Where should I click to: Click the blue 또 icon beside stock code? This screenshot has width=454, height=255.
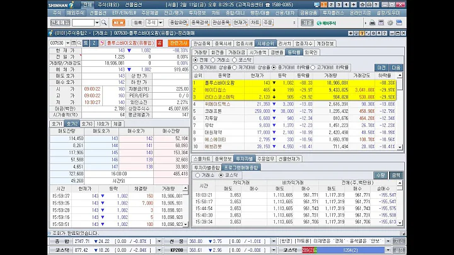click(x=86, y=43)
